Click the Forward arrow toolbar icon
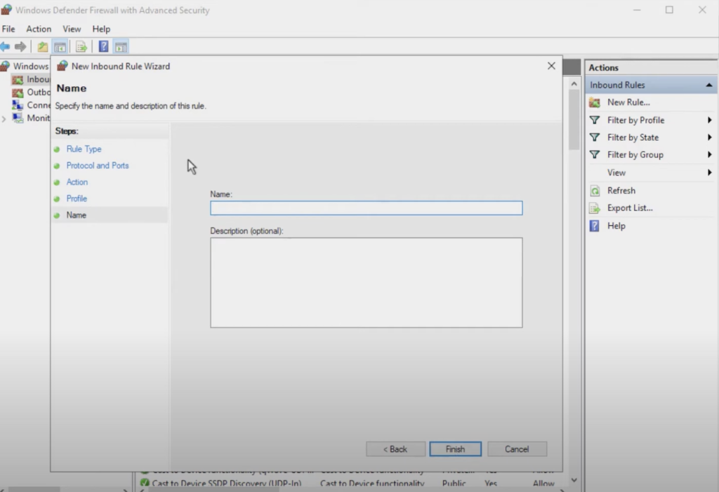 point(20,46)
